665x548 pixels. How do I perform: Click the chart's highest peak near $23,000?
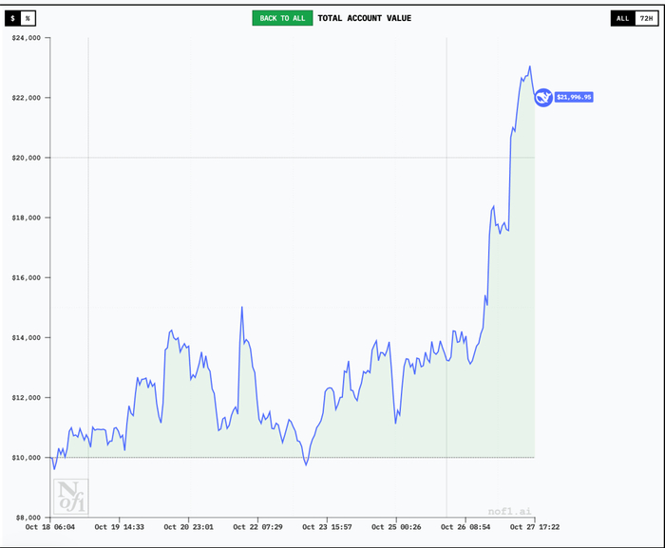[530, 66]
